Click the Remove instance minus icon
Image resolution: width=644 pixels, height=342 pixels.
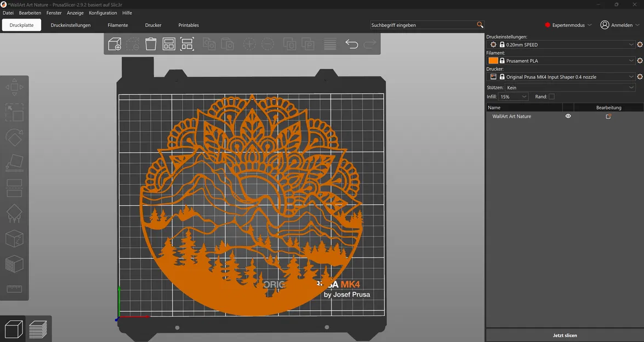[267, 44]
